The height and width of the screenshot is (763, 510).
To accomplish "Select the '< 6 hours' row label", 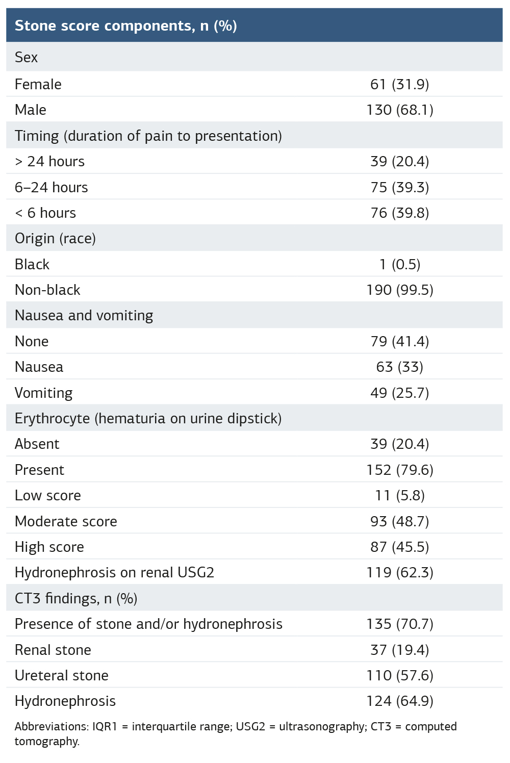I will coord(45,213).
